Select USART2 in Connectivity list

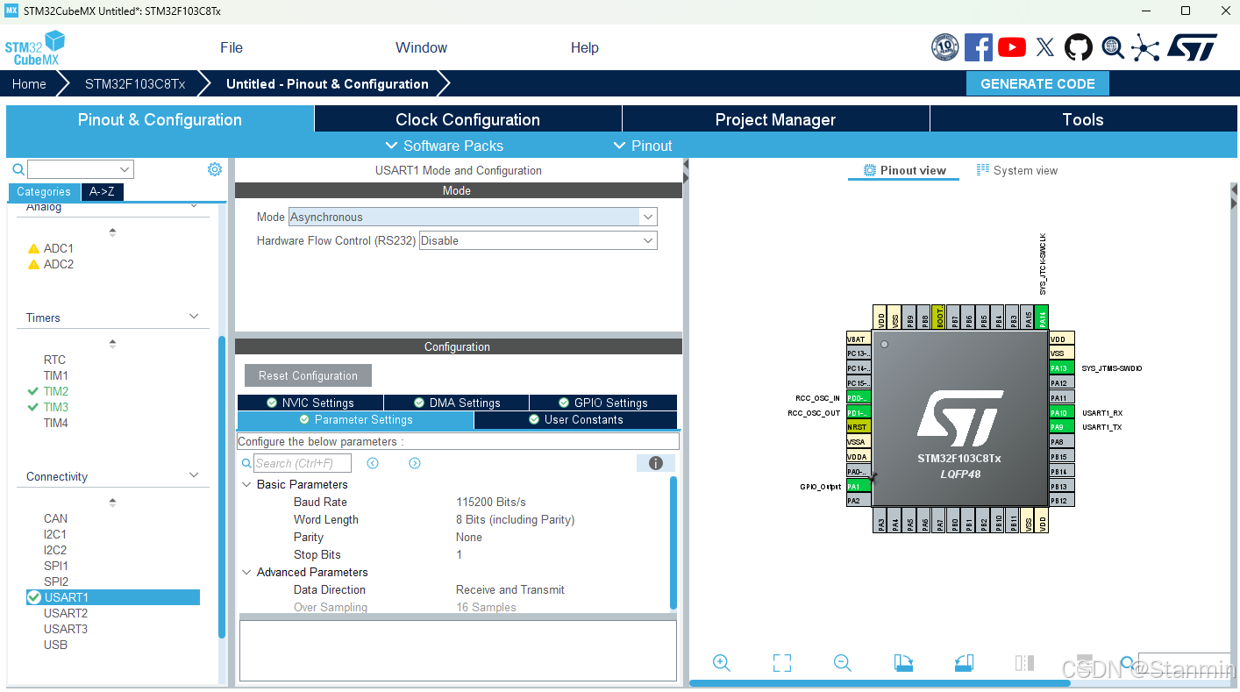pos(66,613)
